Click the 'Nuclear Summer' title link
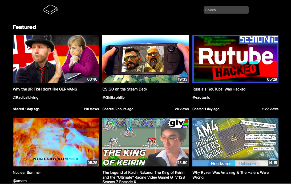Screen dimensions: 291x184 pyautogui.click(x=27, y=172)
